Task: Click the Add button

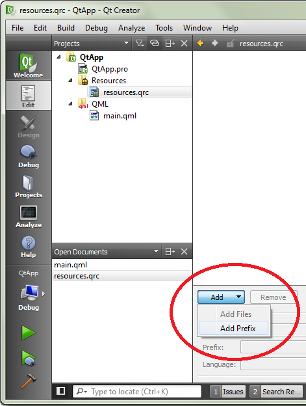Action: [x=222, y=297]
